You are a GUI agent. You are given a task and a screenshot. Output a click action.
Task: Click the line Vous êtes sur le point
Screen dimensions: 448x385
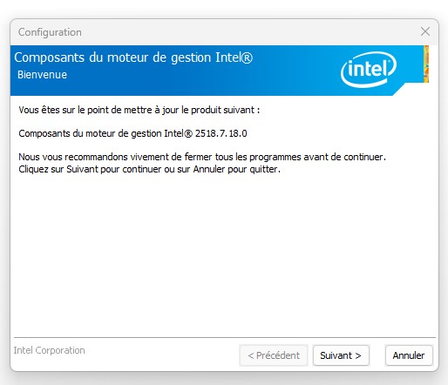[x=139, y=110]
